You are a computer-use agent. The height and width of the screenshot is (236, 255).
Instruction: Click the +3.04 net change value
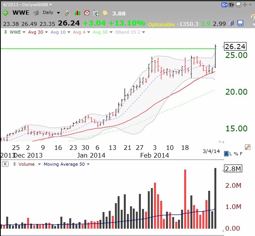(x=94, y=23)
